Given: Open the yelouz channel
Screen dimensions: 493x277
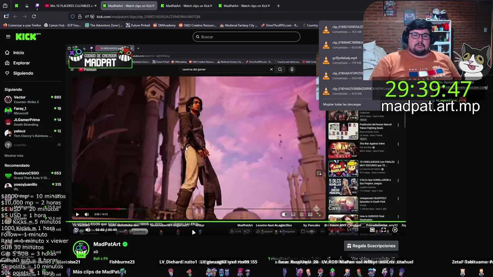Looking at the screenshot, I should (x=33, y=133).
